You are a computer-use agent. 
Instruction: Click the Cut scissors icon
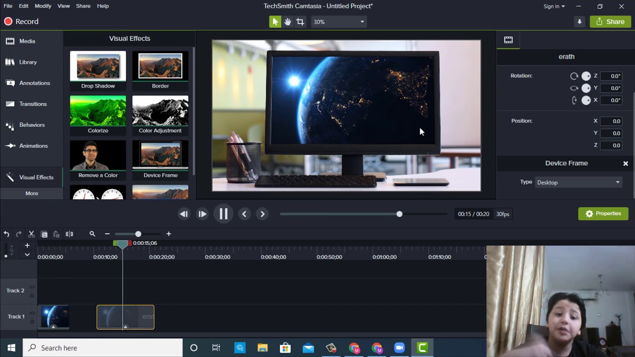pyautogui.click(x=31, y=234)
